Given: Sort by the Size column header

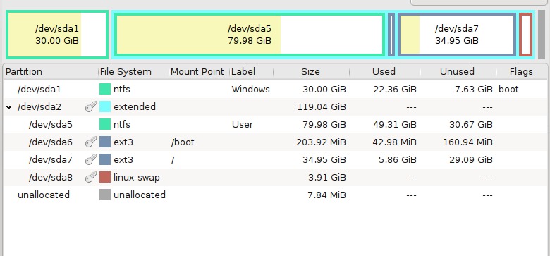Looking at the screenshot, I should [312, 72].
